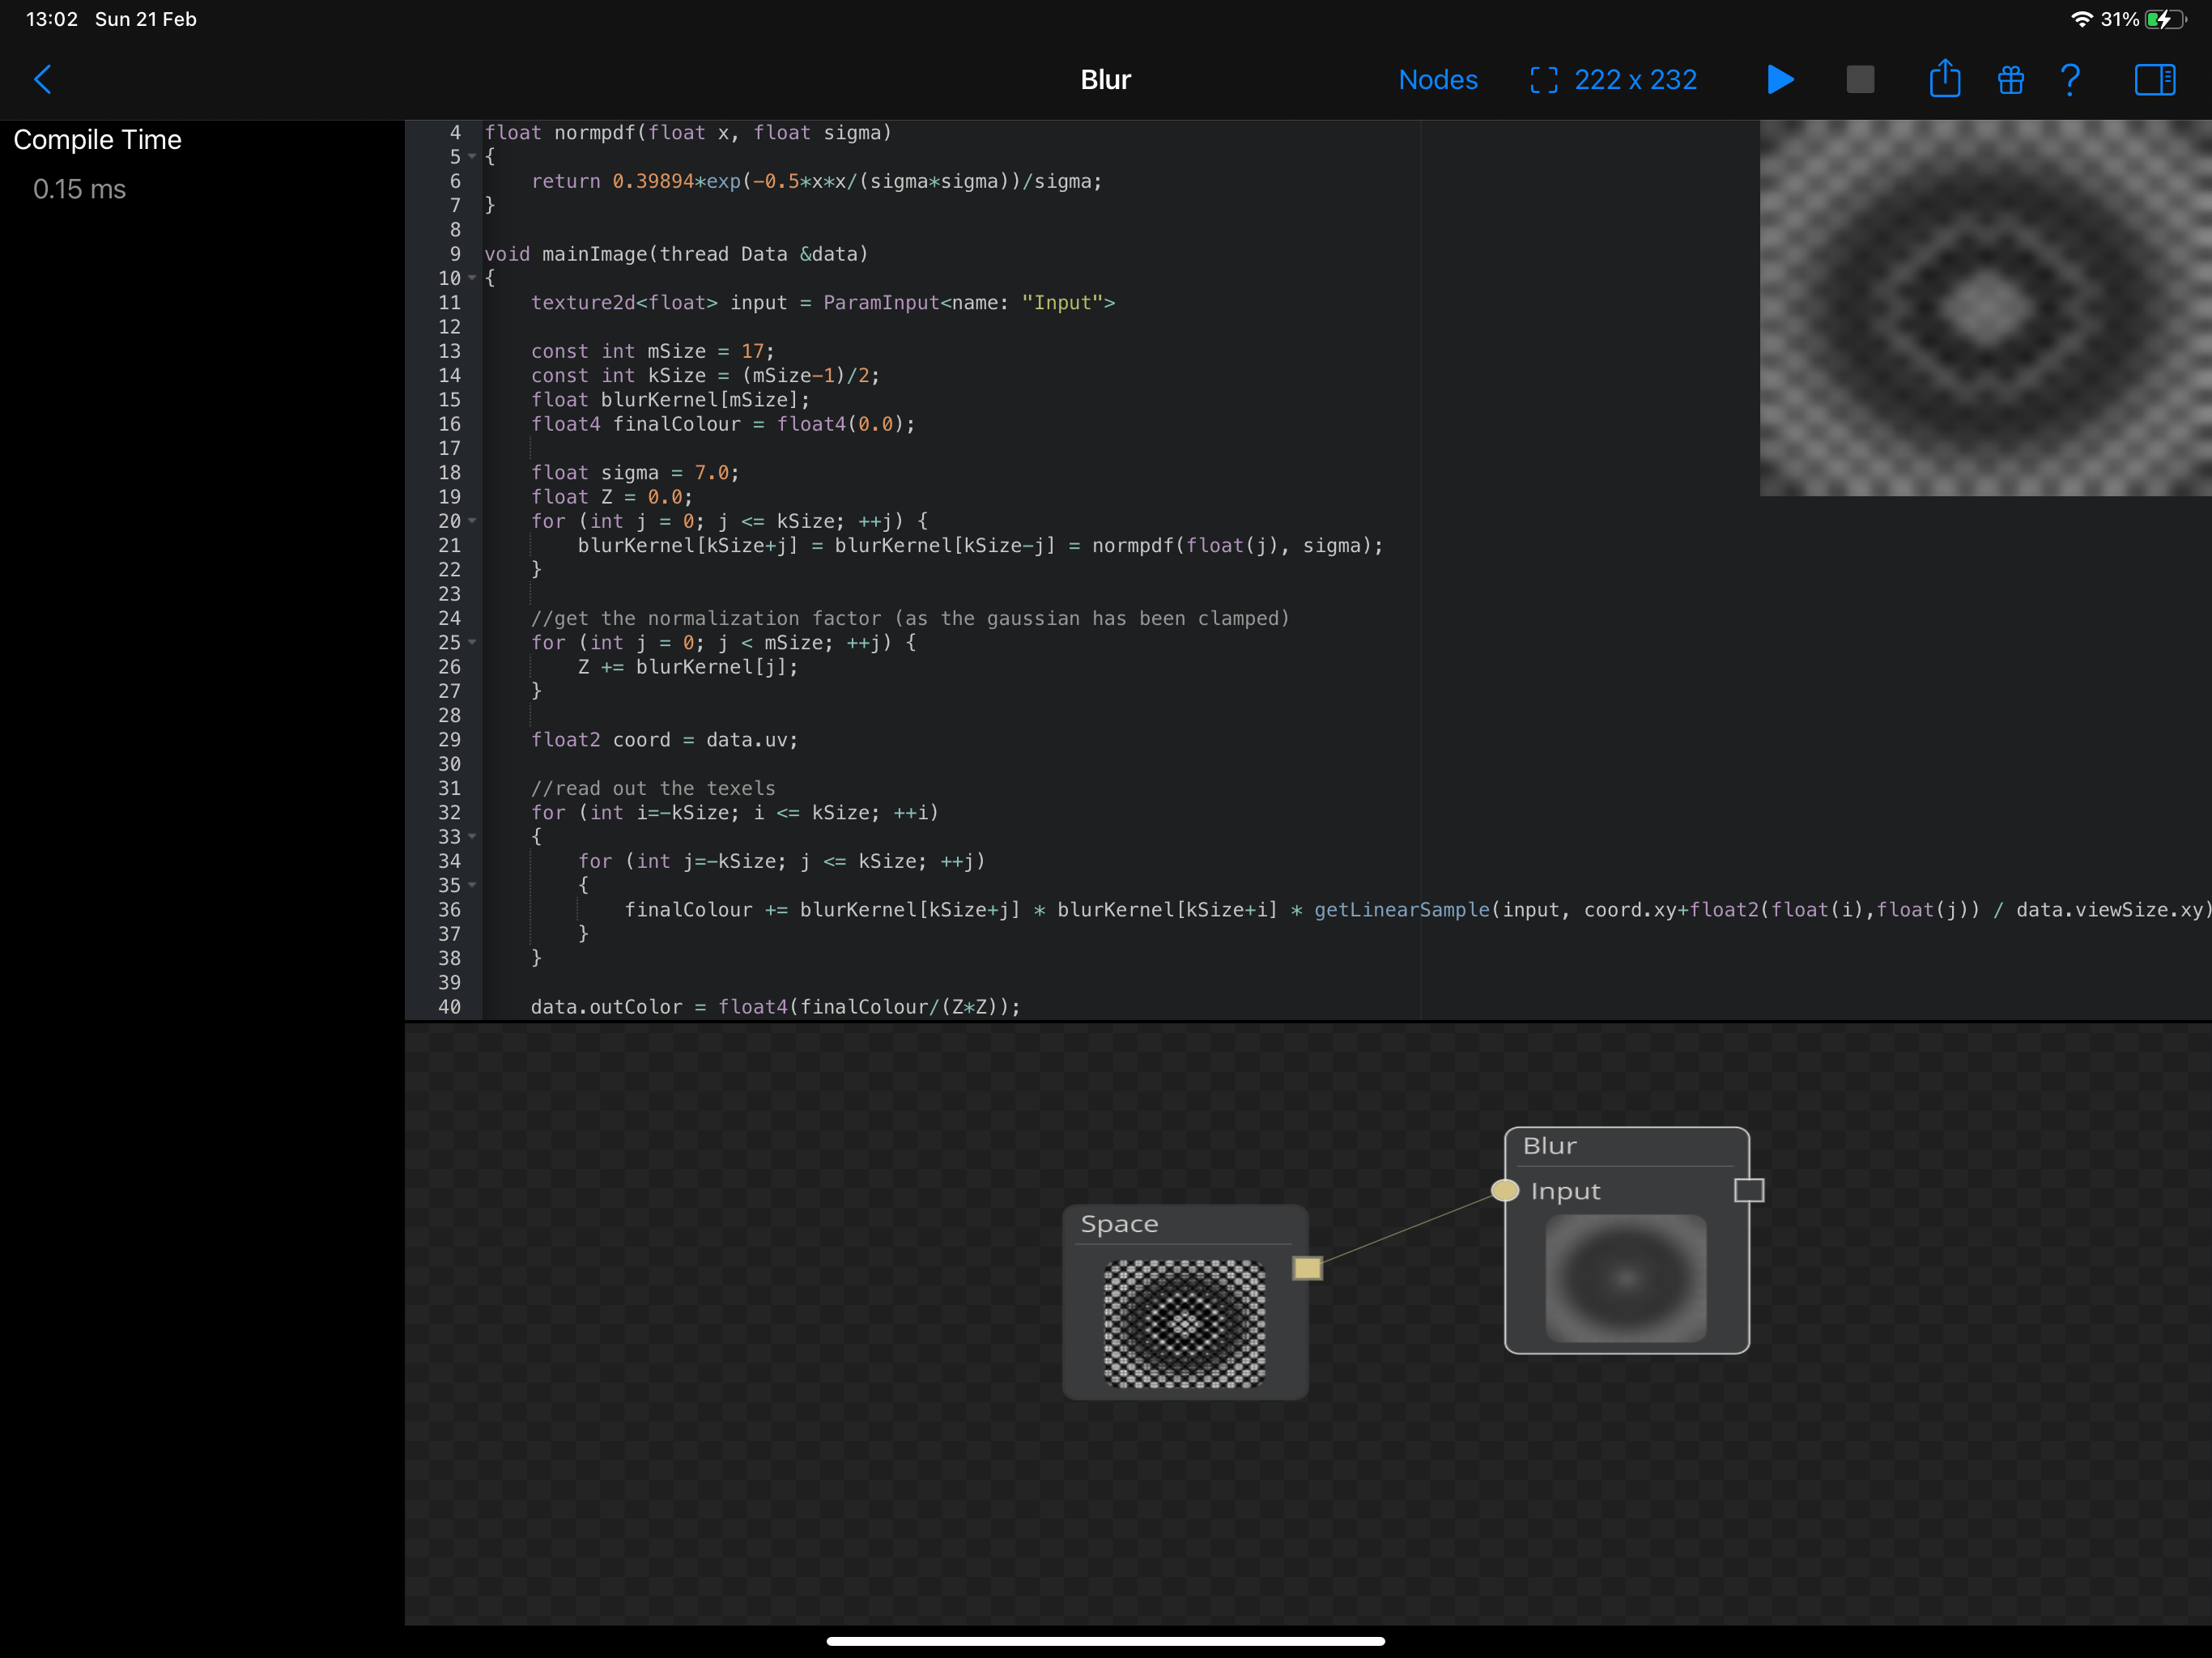Viewport: 2212px width, 1658px height.
Task: Open the Nodes view
Action: 1437,80
